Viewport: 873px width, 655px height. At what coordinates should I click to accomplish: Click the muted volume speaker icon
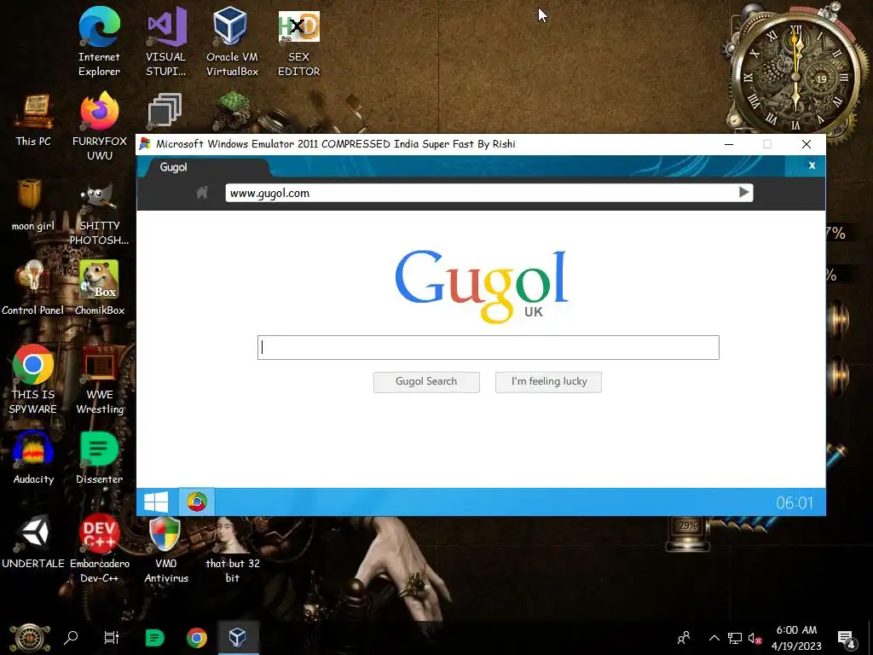tap(754, 638)
